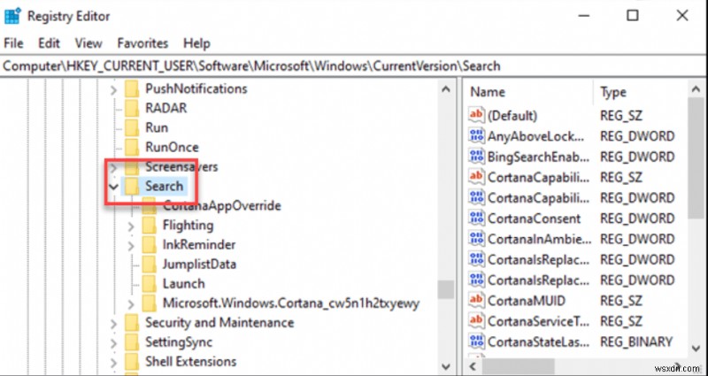This screenshot has width=708, height=376.
Task: Click REG_BINARY type of CortanaStateLas
Action: coord(636,341)
